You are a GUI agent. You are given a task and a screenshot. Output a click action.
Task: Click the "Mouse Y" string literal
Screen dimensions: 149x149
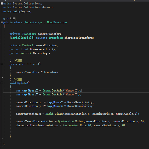point(71,94)
